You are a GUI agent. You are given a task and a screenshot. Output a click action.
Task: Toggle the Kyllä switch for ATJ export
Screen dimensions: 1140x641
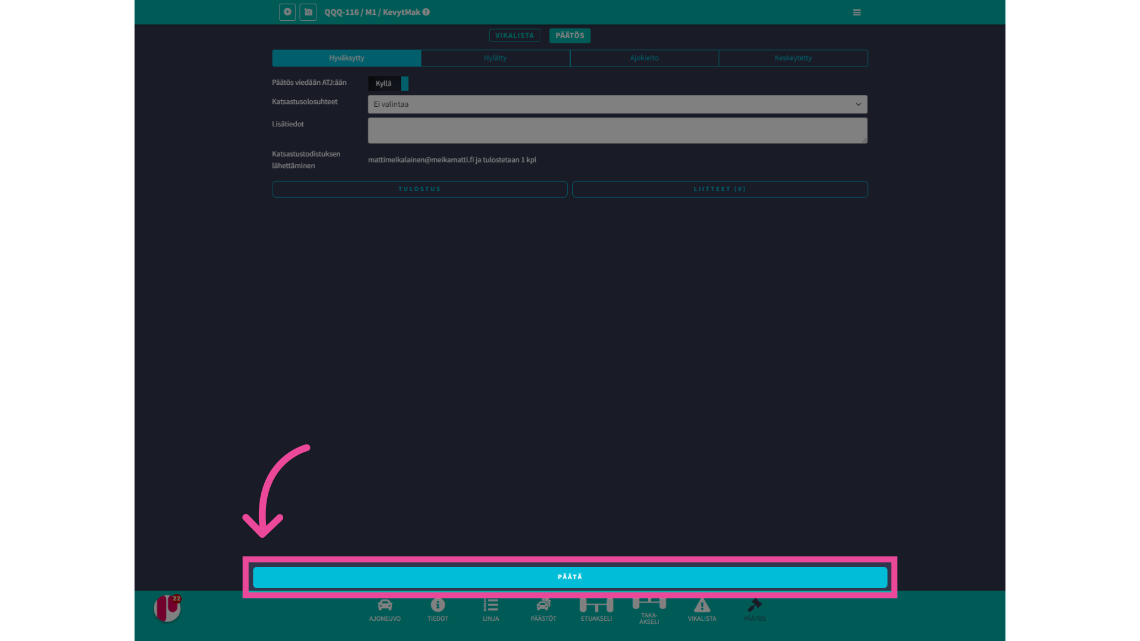click(x=388, y=84)
